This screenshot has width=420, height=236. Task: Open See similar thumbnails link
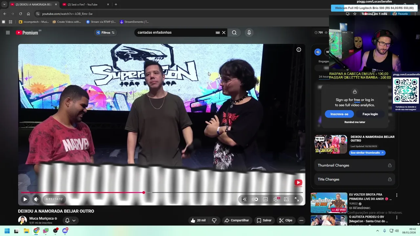click(367, 153)
